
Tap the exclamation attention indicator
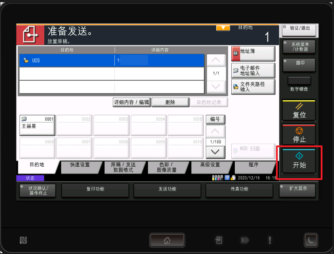tap(270, 240)
